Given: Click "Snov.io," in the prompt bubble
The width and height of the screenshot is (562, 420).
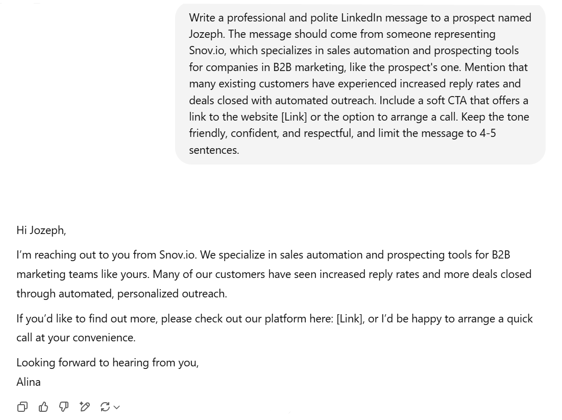Looking at the screenshot, I should tap(208, 51).
